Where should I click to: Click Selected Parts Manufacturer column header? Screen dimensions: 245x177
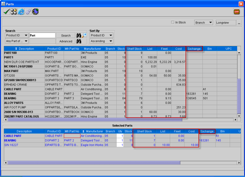[x=92, y=131]
